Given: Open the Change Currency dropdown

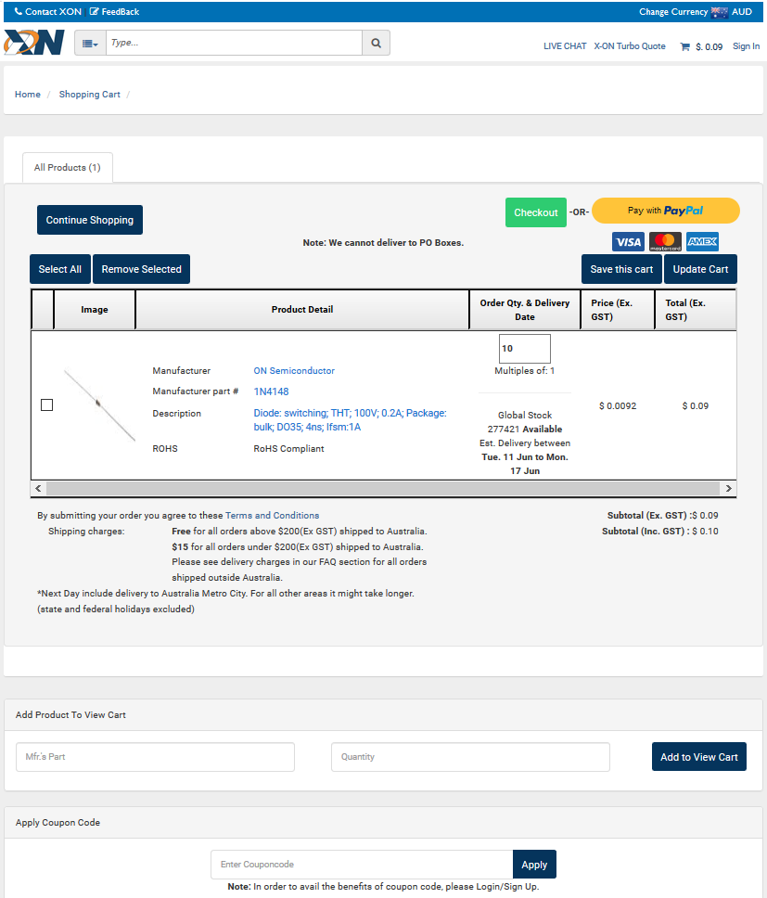Looking at the screenshot, I should (x=666, y=11).
